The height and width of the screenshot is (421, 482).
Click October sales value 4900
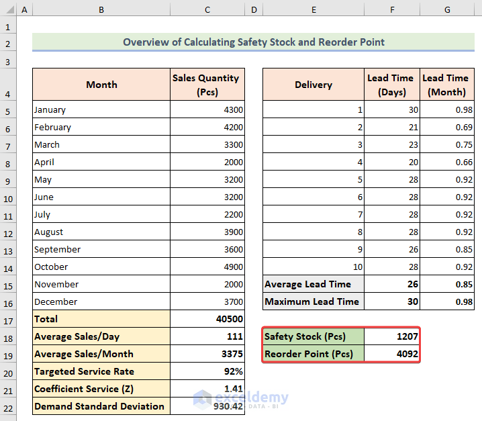coord(207,267)
